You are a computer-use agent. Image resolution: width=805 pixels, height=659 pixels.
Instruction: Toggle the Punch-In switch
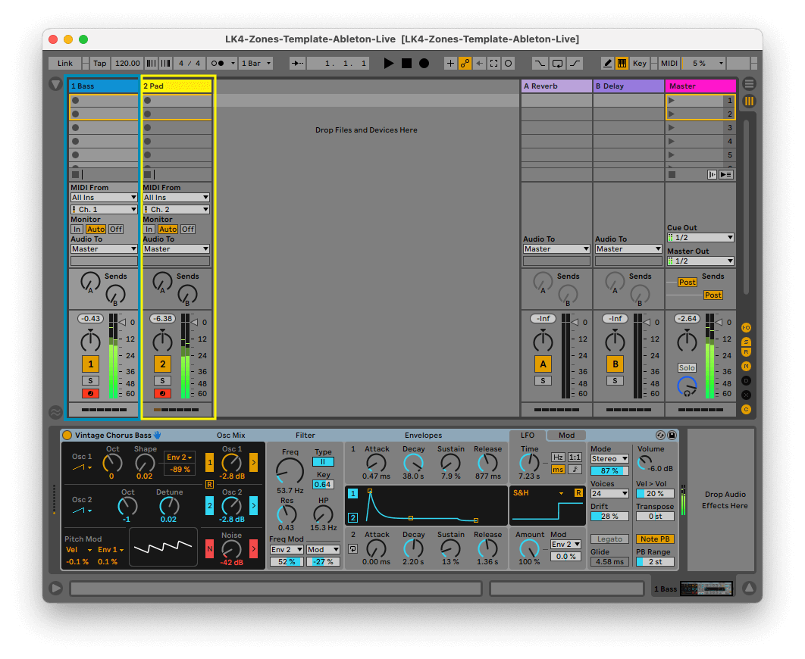[x=540, y=63]
